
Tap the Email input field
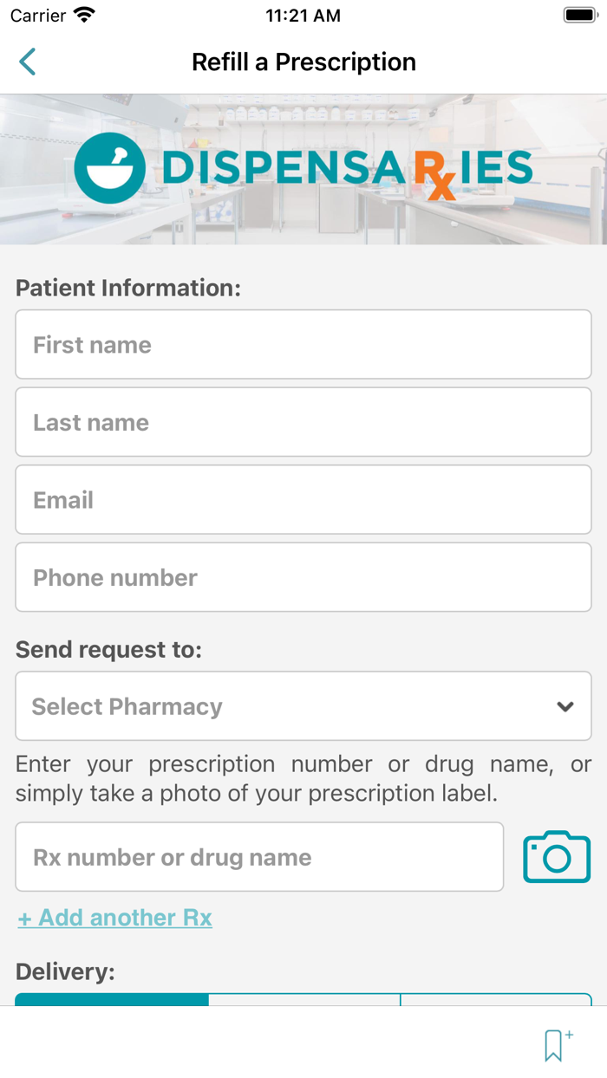[303, 500]
